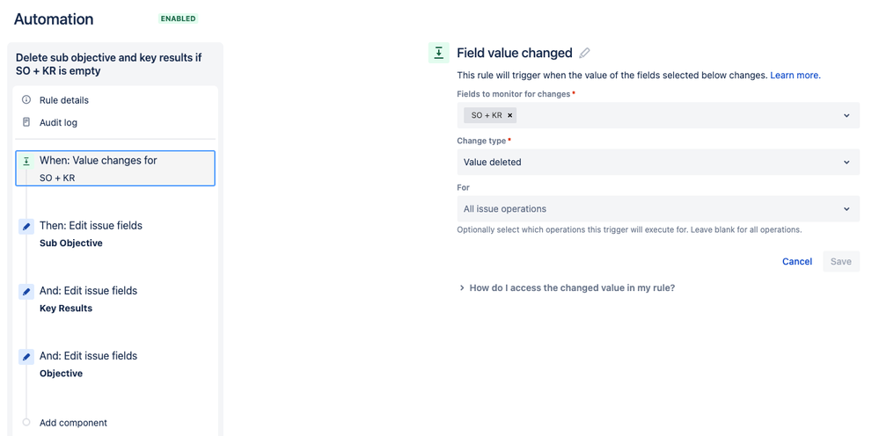
Task: Select the When: Value changes for step
Action: pos(115,169)
